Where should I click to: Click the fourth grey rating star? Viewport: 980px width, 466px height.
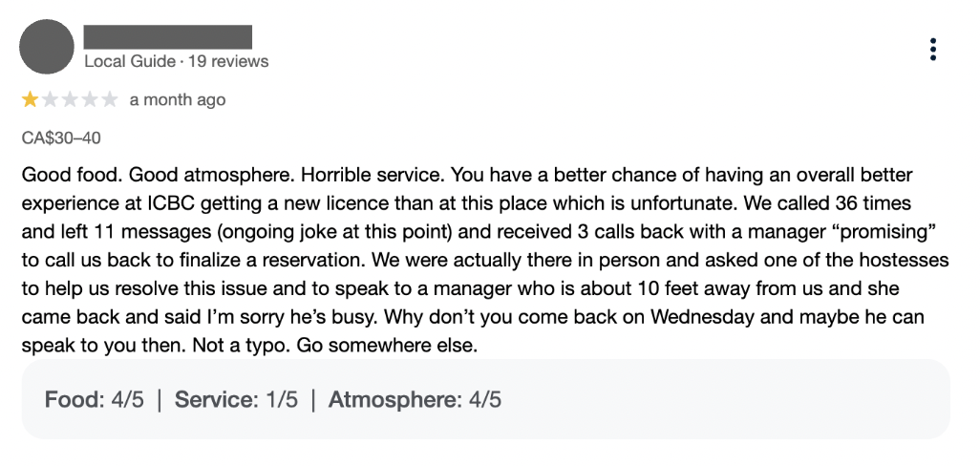tap(90, 99)
